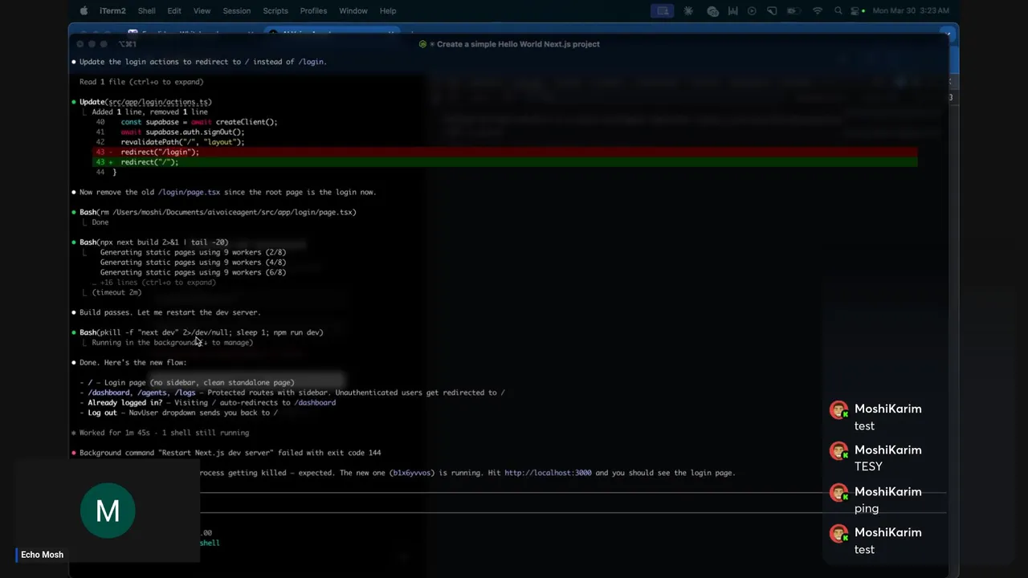
Task: Open the Edit menu
Action: 174,10
